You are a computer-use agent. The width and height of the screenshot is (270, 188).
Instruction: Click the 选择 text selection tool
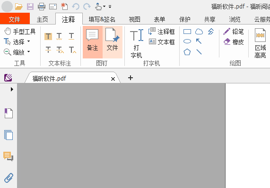[15, 41]
